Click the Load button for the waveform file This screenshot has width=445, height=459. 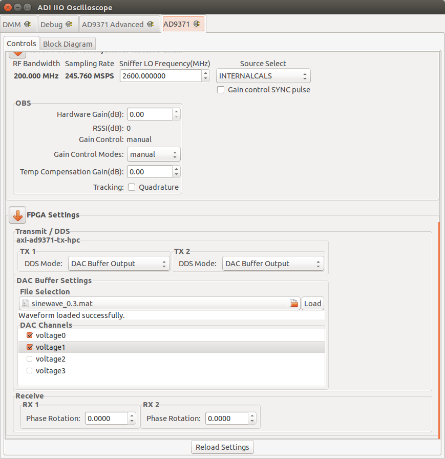pos(312,303)
